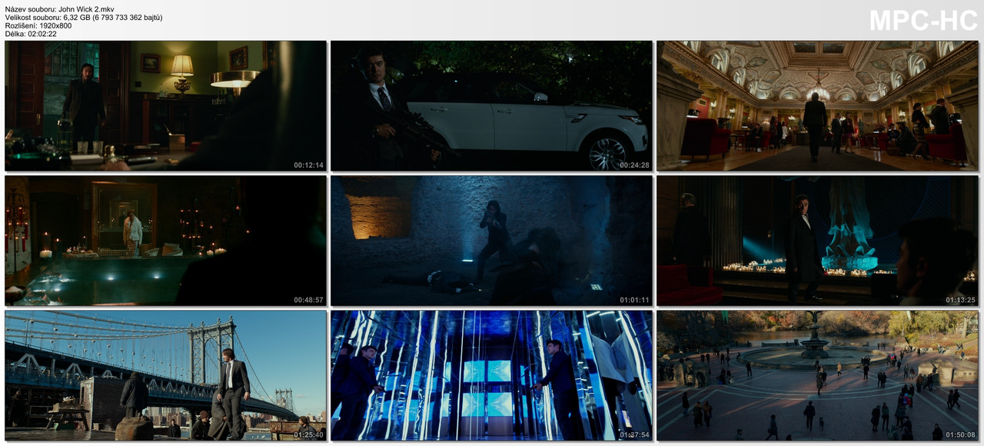This screenshot has height=446, width=984.
Task: Select the thumbnail timestamped 00:48:57
Action: point(165,241)
